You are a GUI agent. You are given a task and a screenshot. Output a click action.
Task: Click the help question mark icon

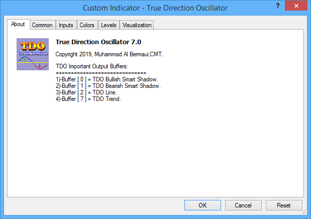[x=278, y=6]
